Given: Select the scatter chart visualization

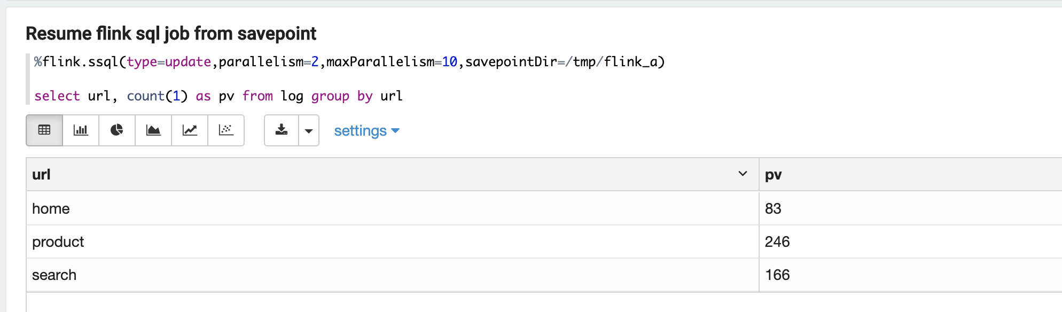Looking at the screenshot, I should coord(226,130).
